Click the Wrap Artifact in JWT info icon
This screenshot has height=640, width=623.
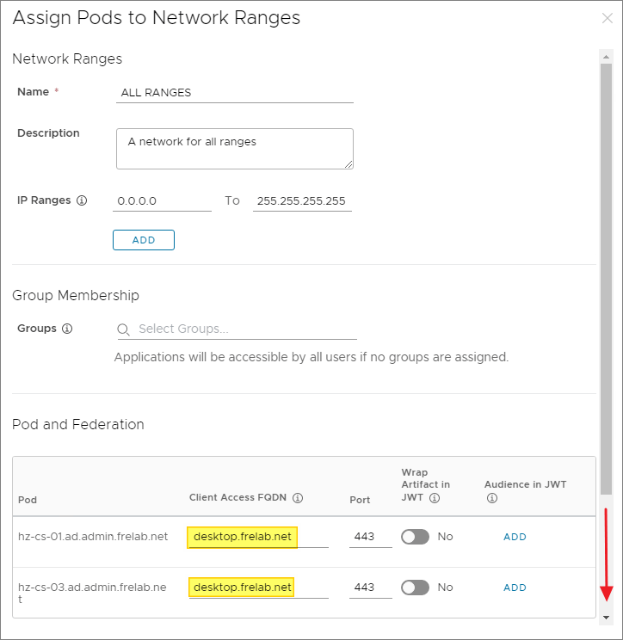435,498
